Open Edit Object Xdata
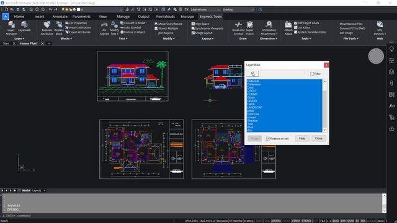Viewport: 397px width, 223px height. pyautogui.click(x=306, y=23)
